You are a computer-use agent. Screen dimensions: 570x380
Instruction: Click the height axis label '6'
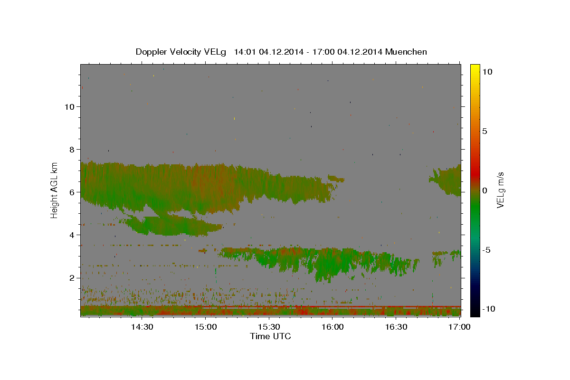tap(72, 192)
